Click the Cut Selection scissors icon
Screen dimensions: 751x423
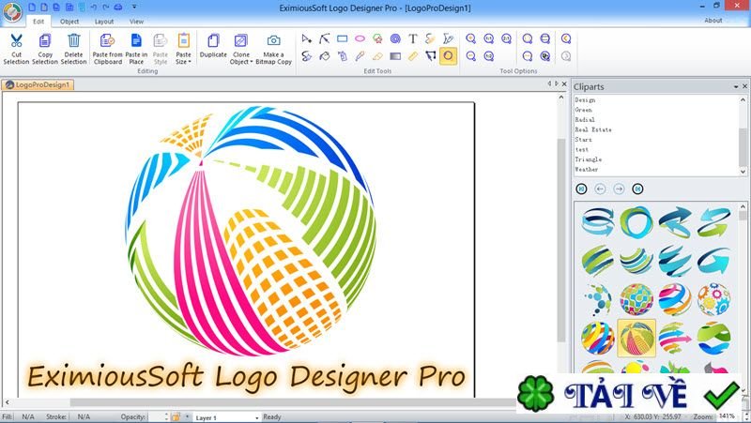click(16, 40)
